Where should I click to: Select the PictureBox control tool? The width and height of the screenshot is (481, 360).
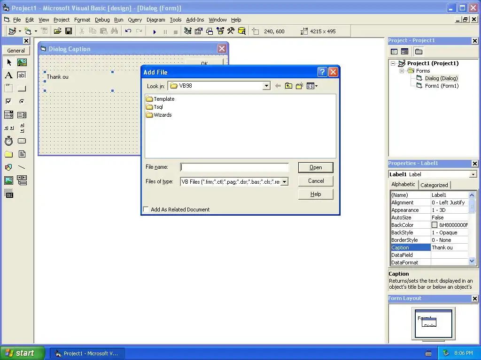[22, 62]
